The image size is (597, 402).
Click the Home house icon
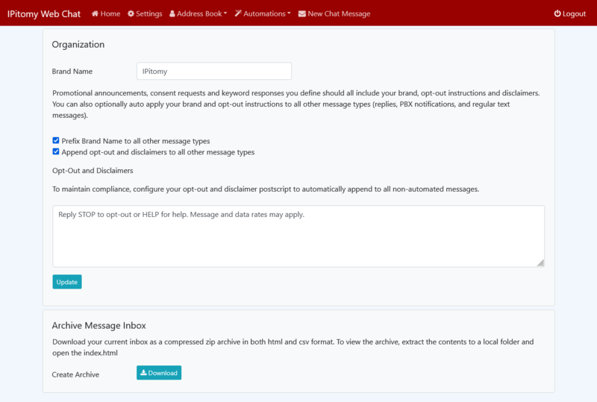tap(95, 13)
